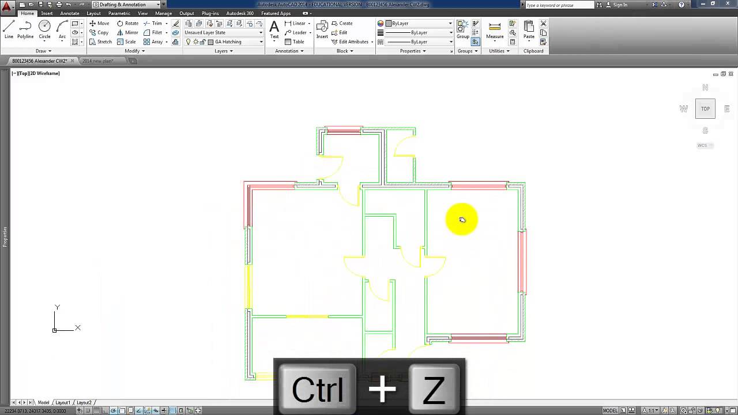Toggle MODEL space button in status bar
This screenshot has width=738, height=415.
610,410
